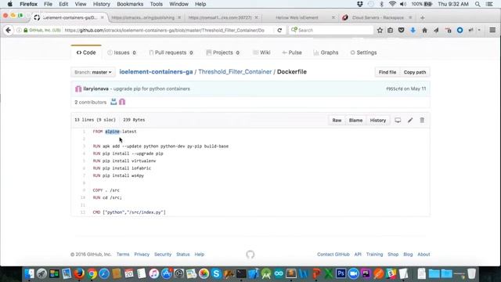Switch to the Projects tab
The width and height of the screenshot is (501, 282).
223,52
